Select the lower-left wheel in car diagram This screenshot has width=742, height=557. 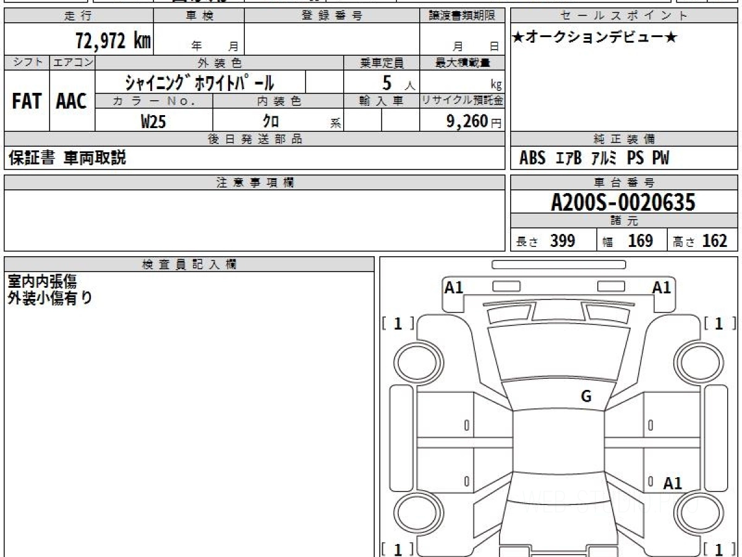click(x=416, y=514)
